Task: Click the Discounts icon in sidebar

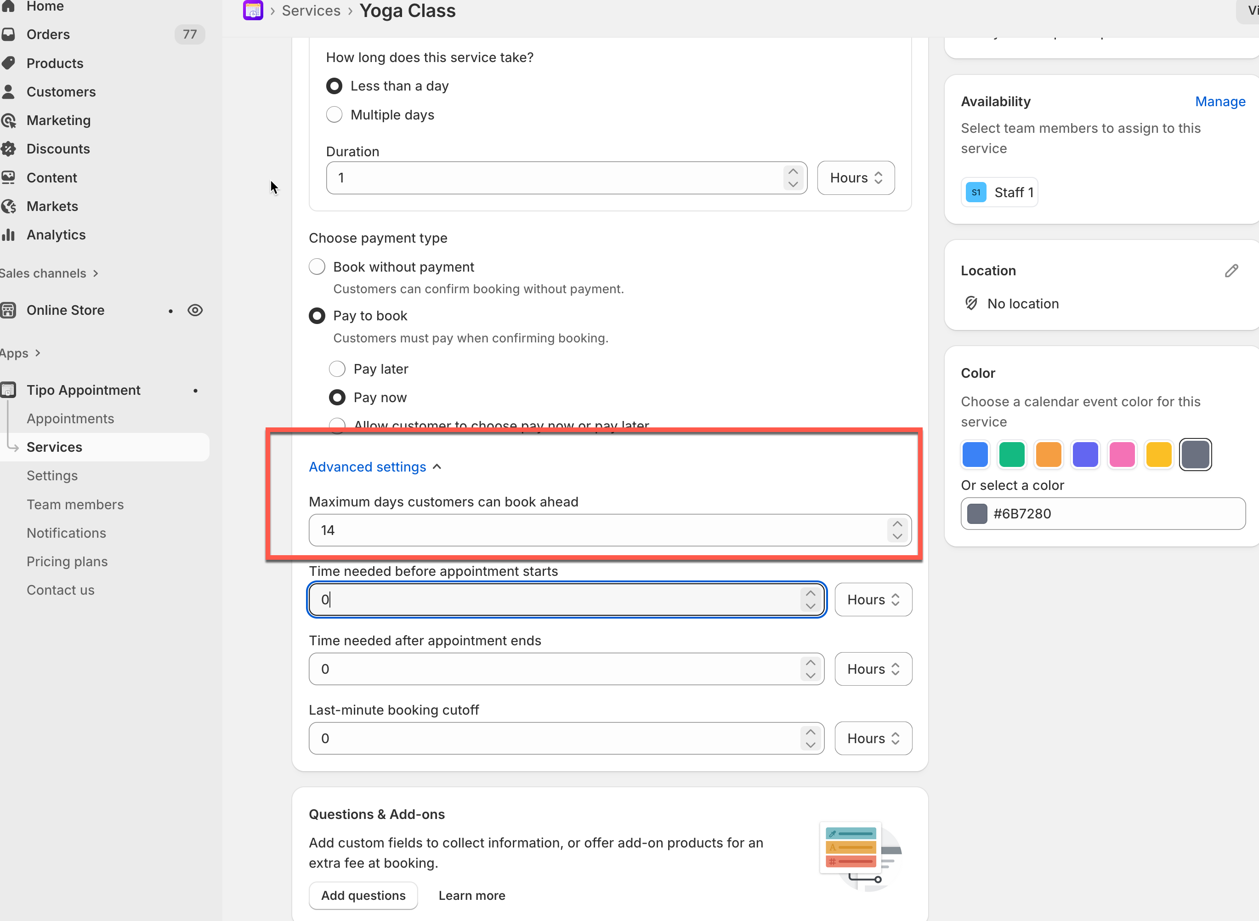Action: [9, 149]
